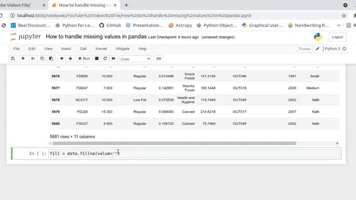Image resolution: width=356 pixels, height=200 pixels.
Task: Restart kernel and run all fast-forward icon
Action: point(113,59)
